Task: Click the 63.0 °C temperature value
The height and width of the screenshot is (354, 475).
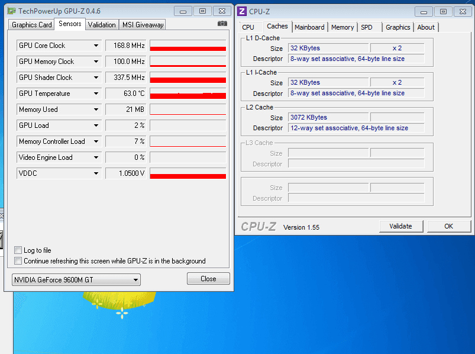Action: [126, 94]
